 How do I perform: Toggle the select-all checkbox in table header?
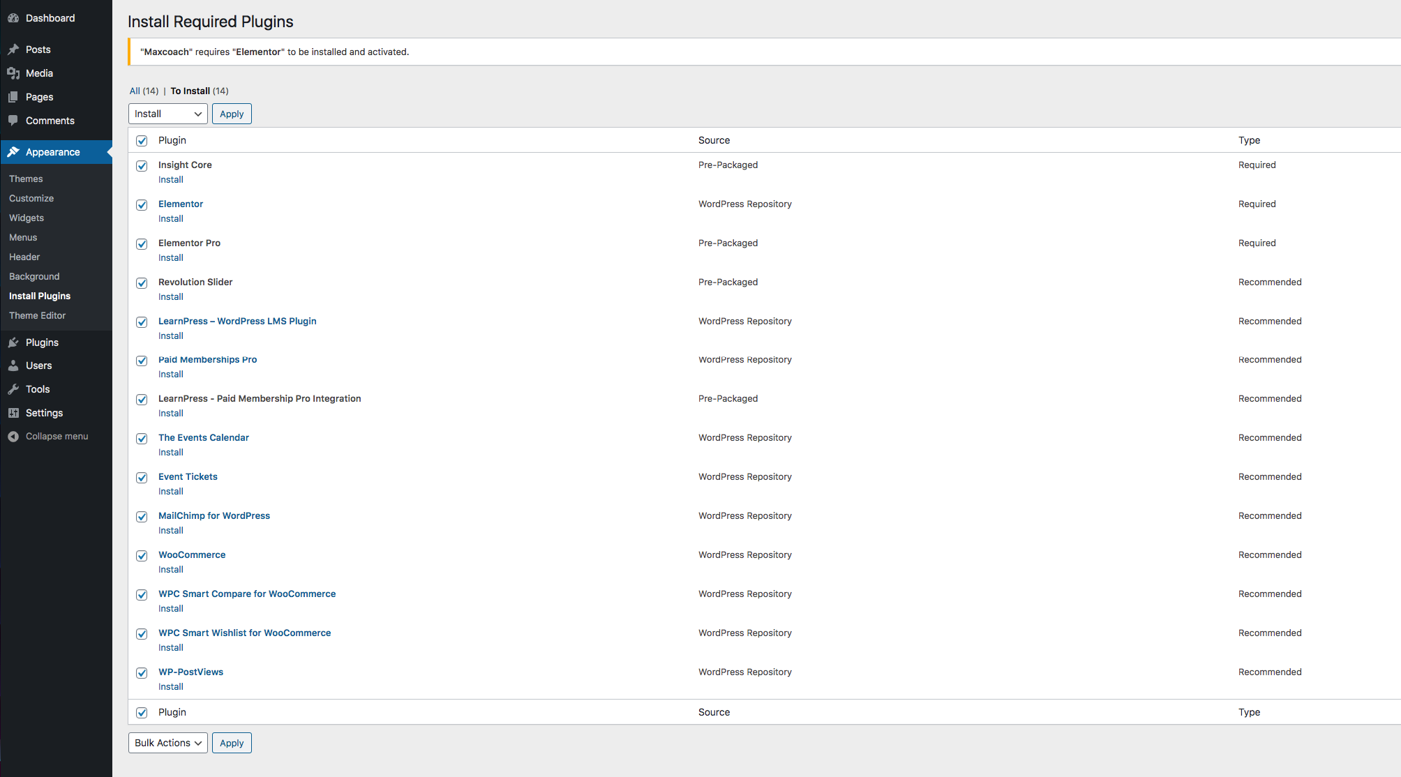tap(142, 141)
